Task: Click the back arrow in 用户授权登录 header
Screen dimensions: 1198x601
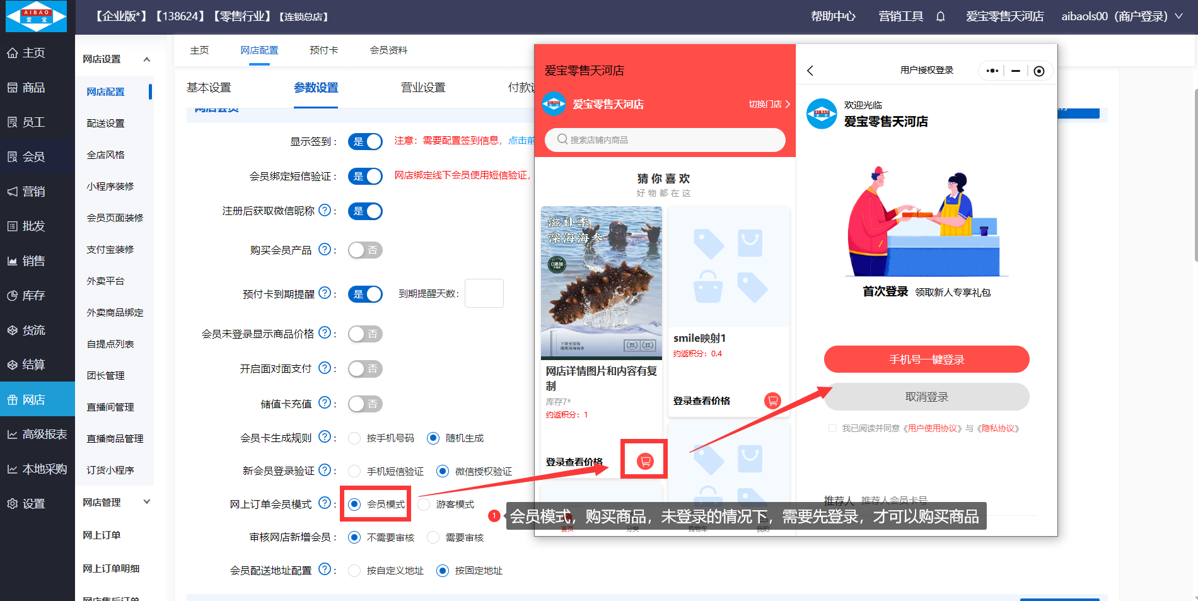Action: (x=810, y=71)
